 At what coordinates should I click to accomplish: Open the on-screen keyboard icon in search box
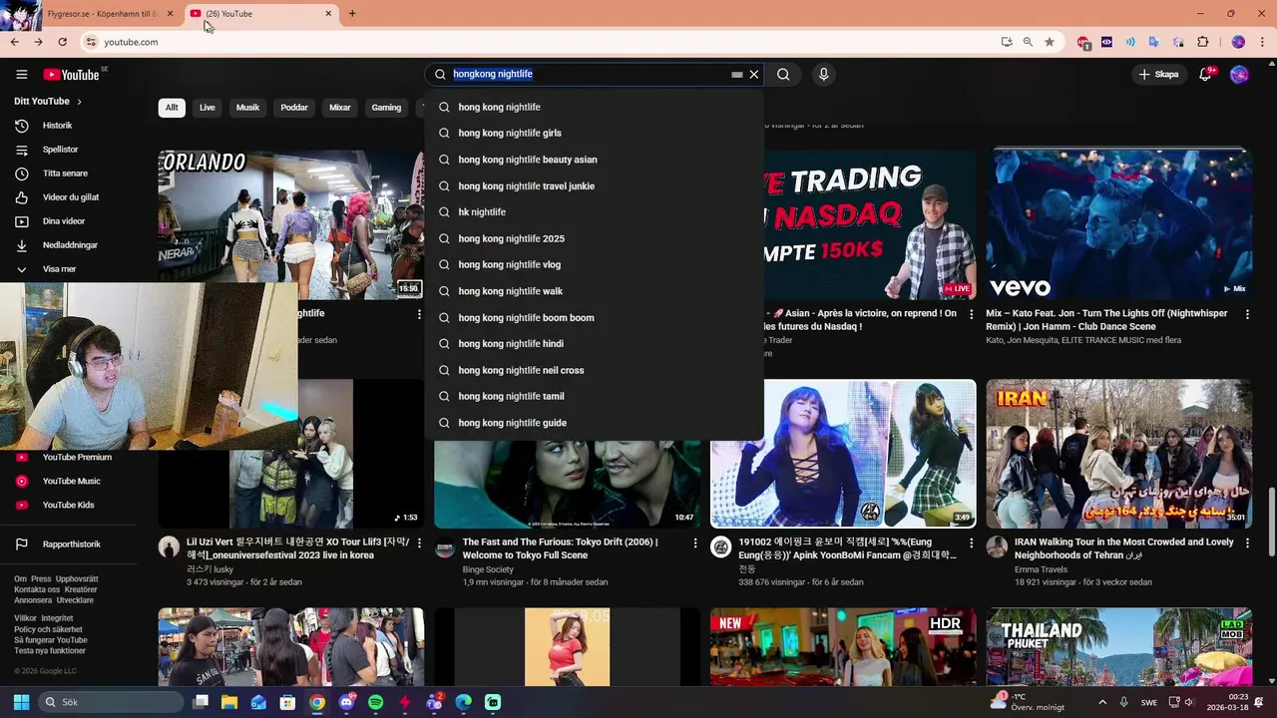[x=736, y=74]
